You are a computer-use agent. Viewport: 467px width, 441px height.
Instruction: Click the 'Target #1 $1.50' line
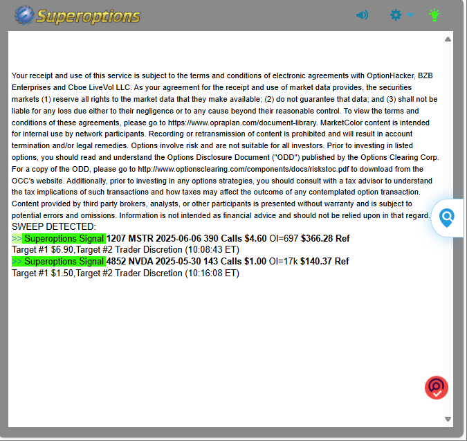[42, 273]
